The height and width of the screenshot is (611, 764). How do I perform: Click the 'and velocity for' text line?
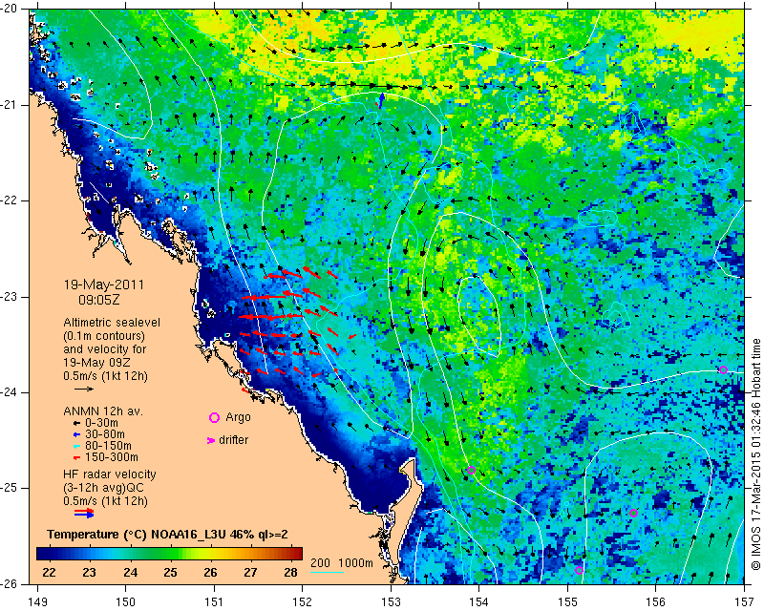pyautogui.click(x=105, y=349)
